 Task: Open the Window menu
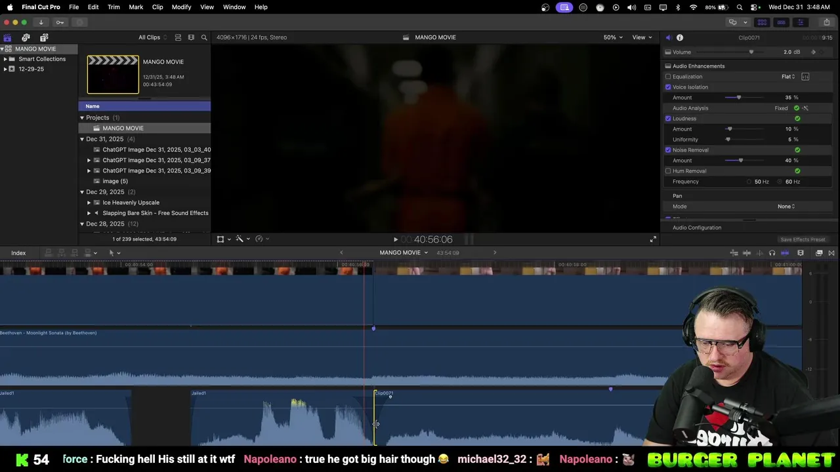tap(234, 7)
